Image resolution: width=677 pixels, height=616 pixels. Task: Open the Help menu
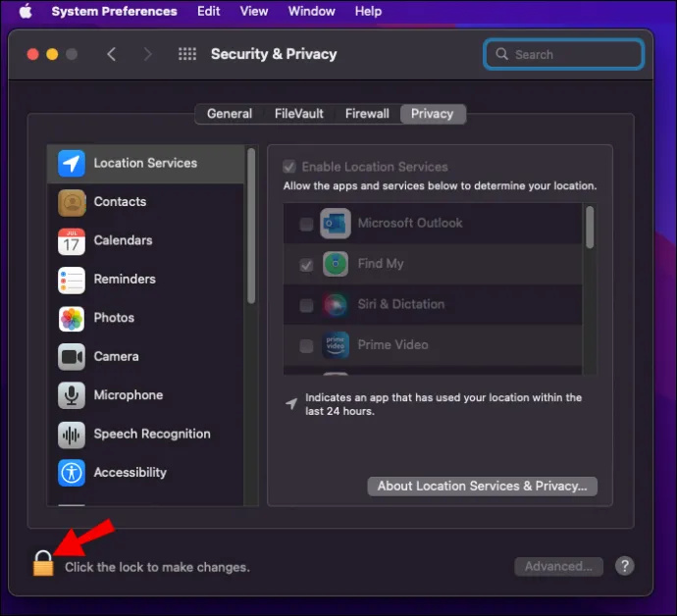click(368, 11)
